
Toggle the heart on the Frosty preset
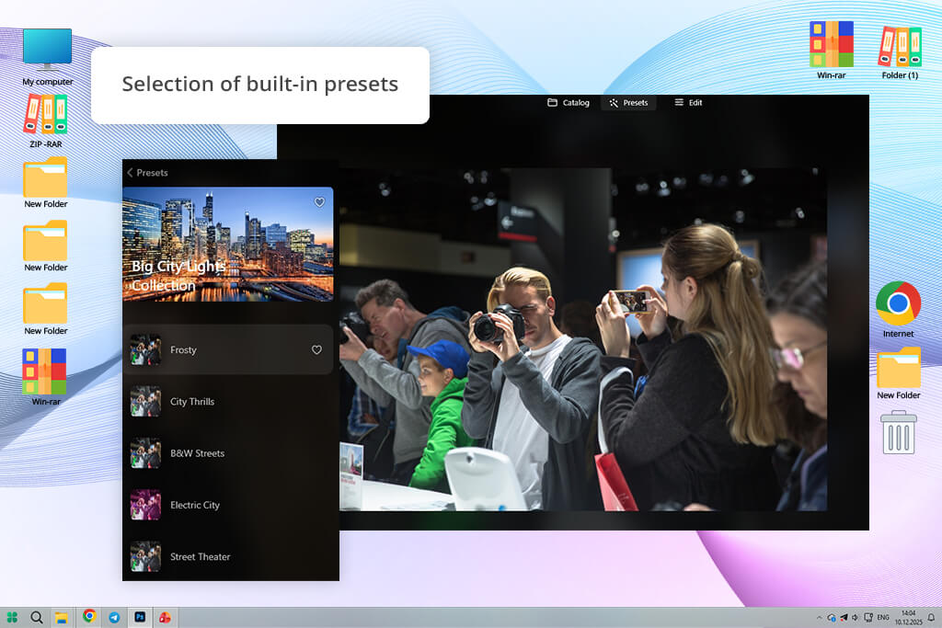point(316,350)
